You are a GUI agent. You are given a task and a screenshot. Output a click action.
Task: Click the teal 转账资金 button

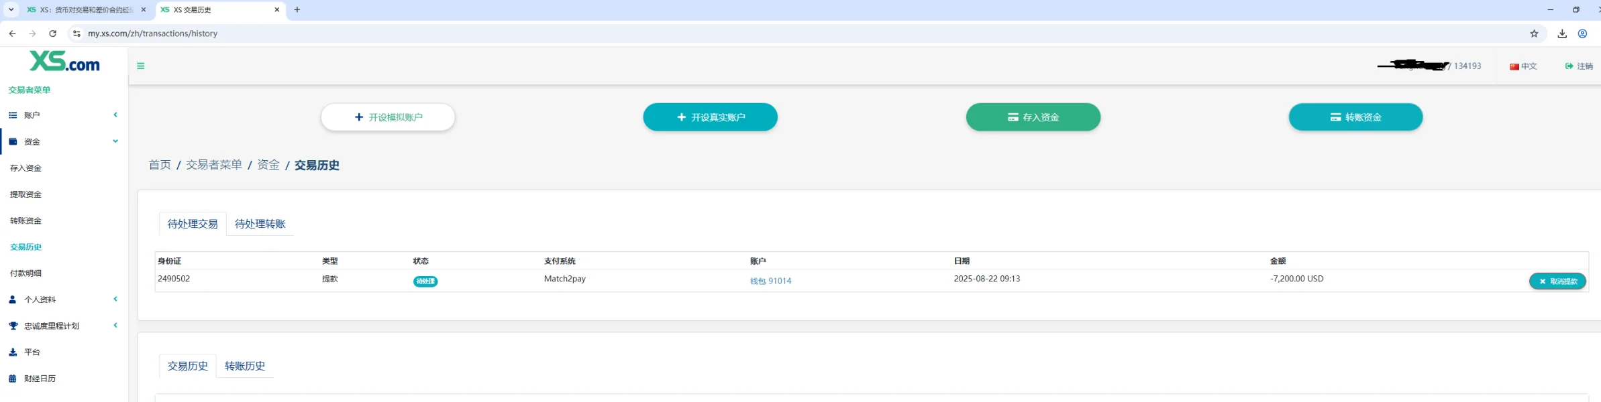(x=1355, y=117)
